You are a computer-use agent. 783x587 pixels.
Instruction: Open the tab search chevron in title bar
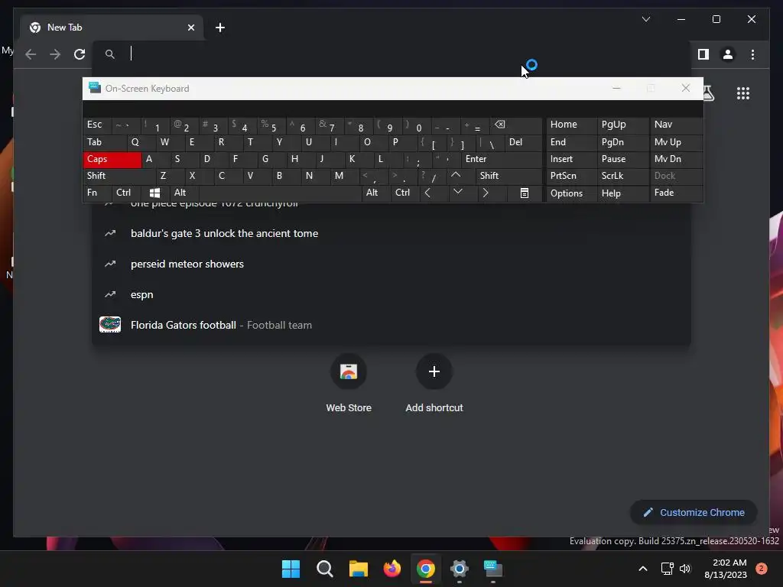(x=646, y=19)
